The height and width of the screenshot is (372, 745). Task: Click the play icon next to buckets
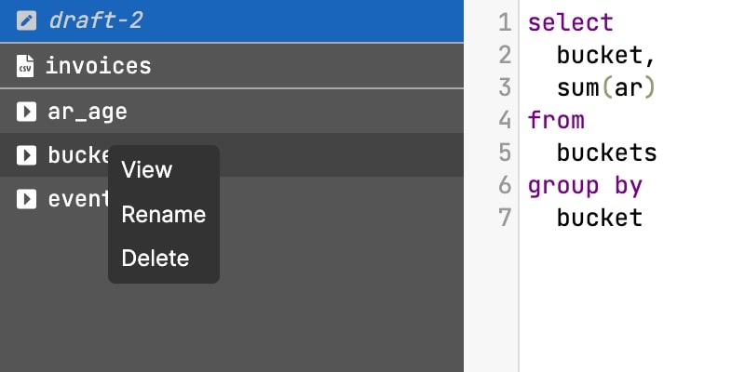tap(26, 155)
